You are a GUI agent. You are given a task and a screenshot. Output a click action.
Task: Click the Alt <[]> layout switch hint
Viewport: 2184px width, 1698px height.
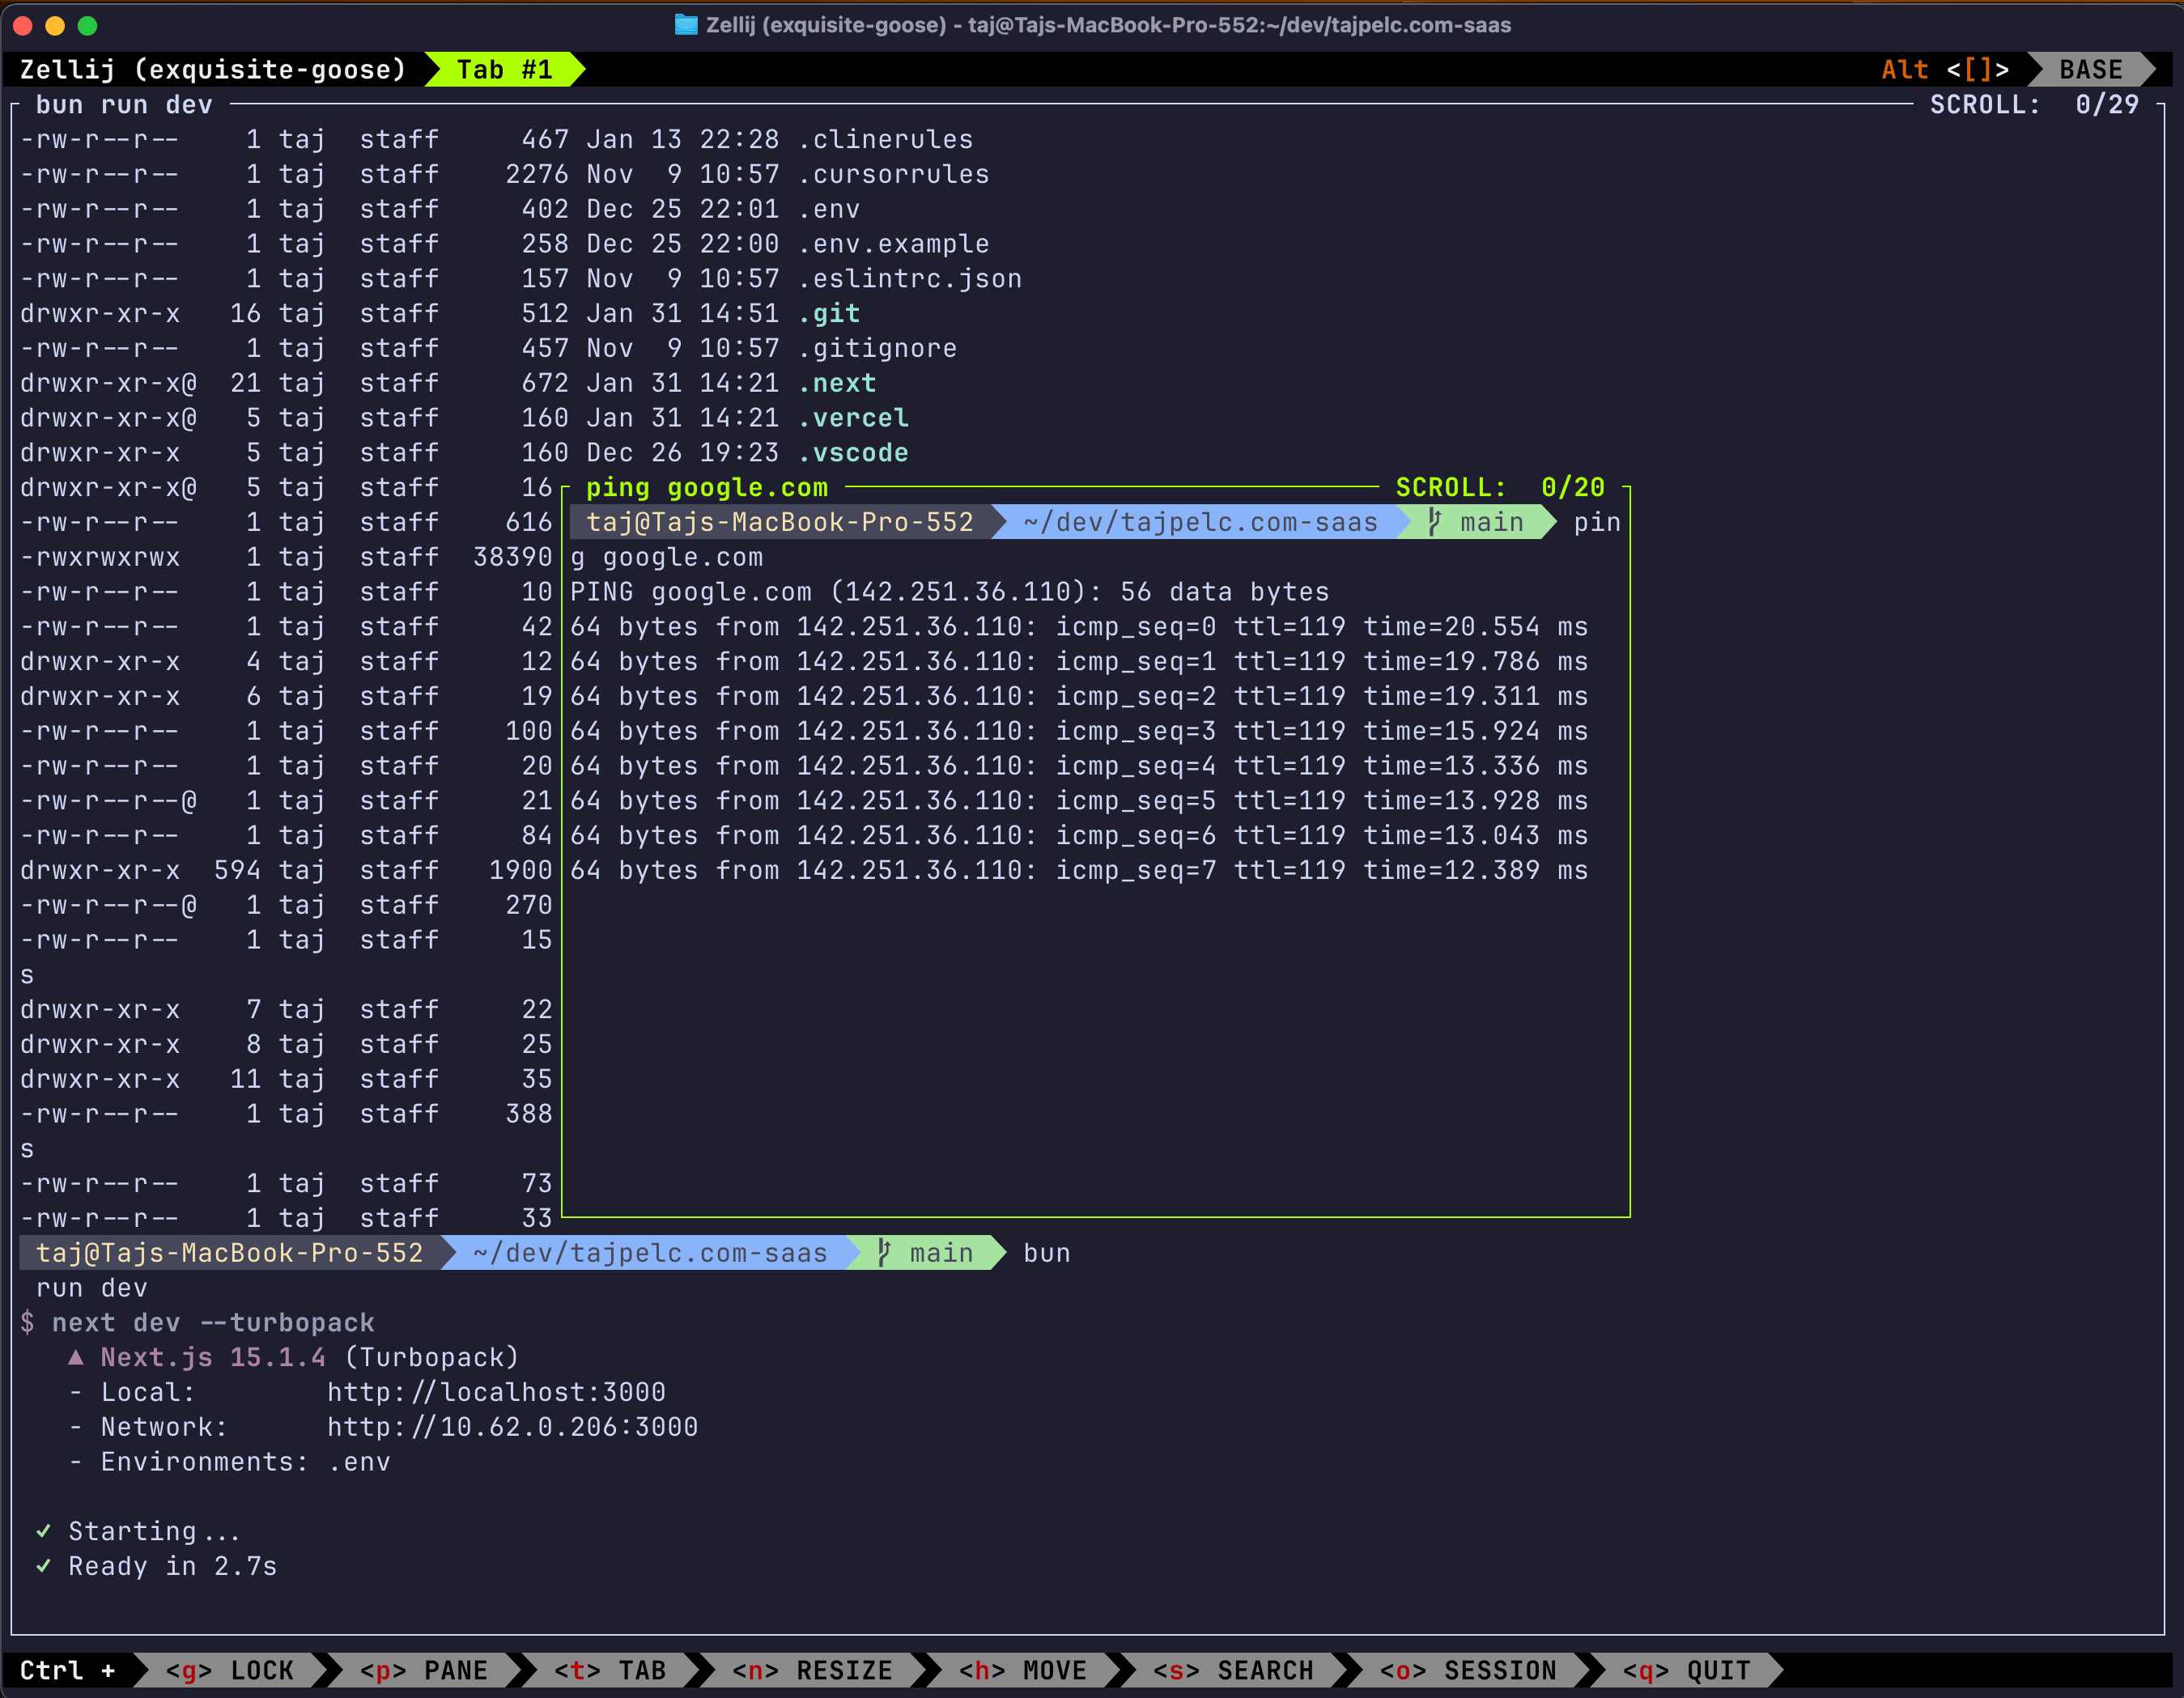pyautogui.click(x=1945, y=69)
